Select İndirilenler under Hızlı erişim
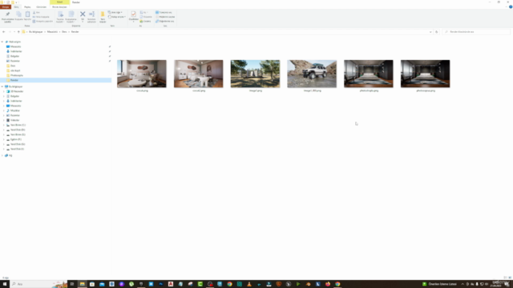The height and width of the screenshot is (288, 513). point(16,51)
